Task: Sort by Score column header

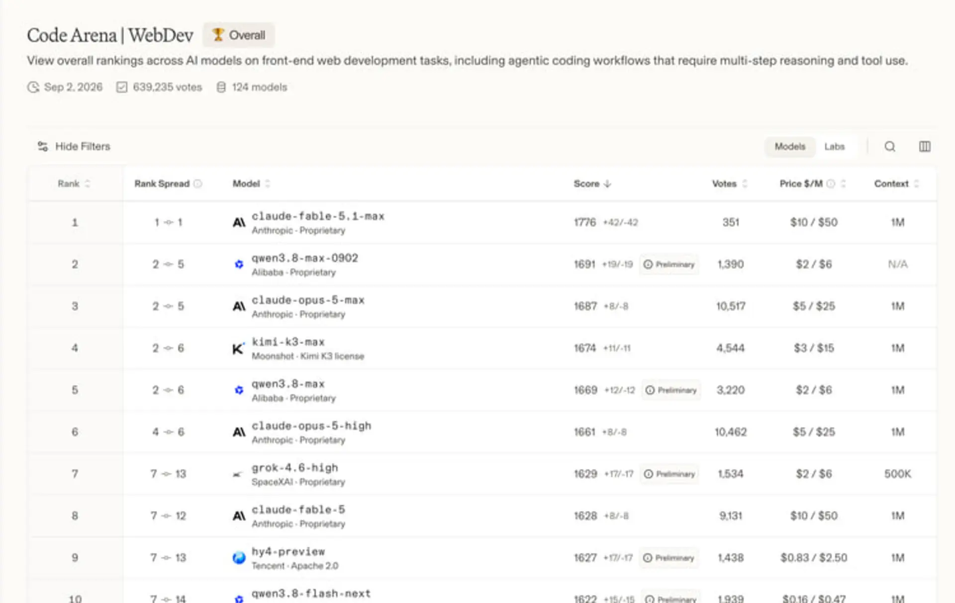Action: (592, 183)
